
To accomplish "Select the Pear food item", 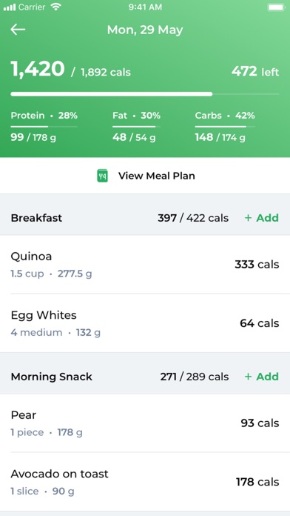I will (x=145, y=423).
